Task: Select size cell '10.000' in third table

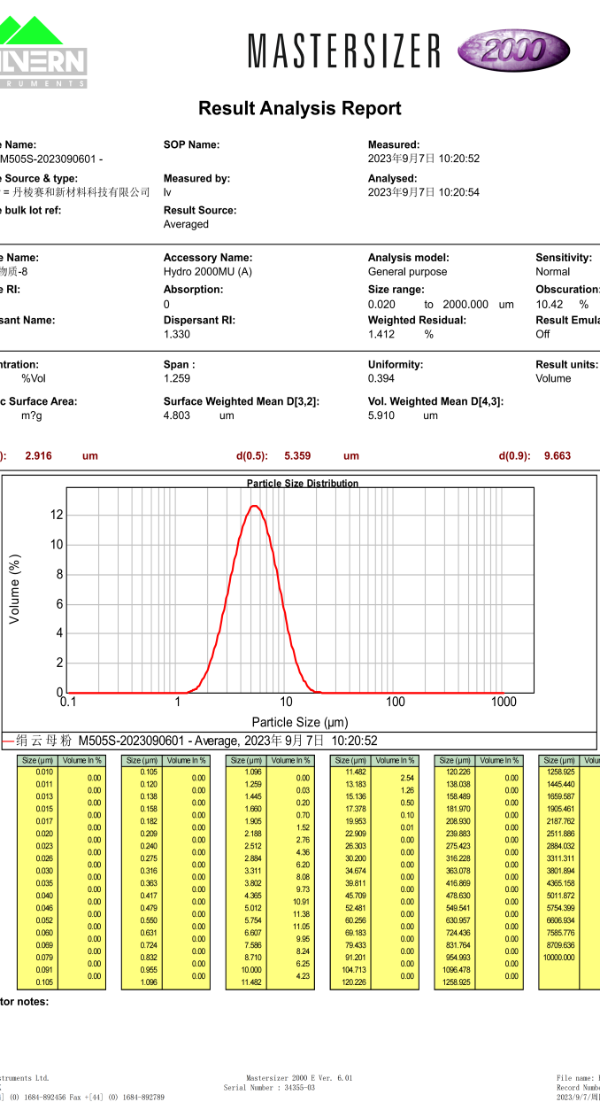Action: click(251, 970)
